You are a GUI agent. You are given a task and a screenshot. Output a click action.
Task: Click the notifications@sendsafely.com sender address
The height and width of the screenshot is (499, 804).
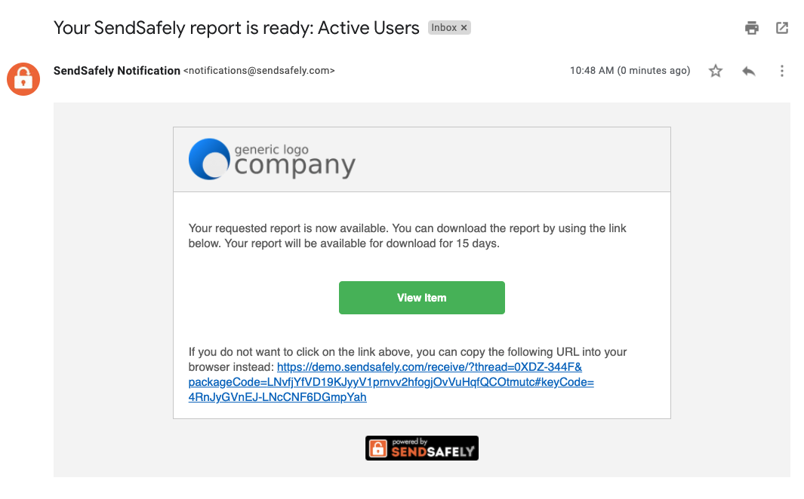coord(259,71)
